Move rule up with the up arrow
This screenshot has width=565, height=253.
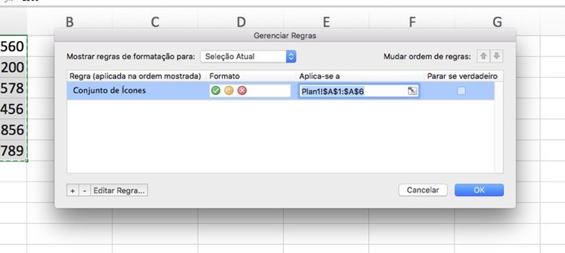coord(483,57)
